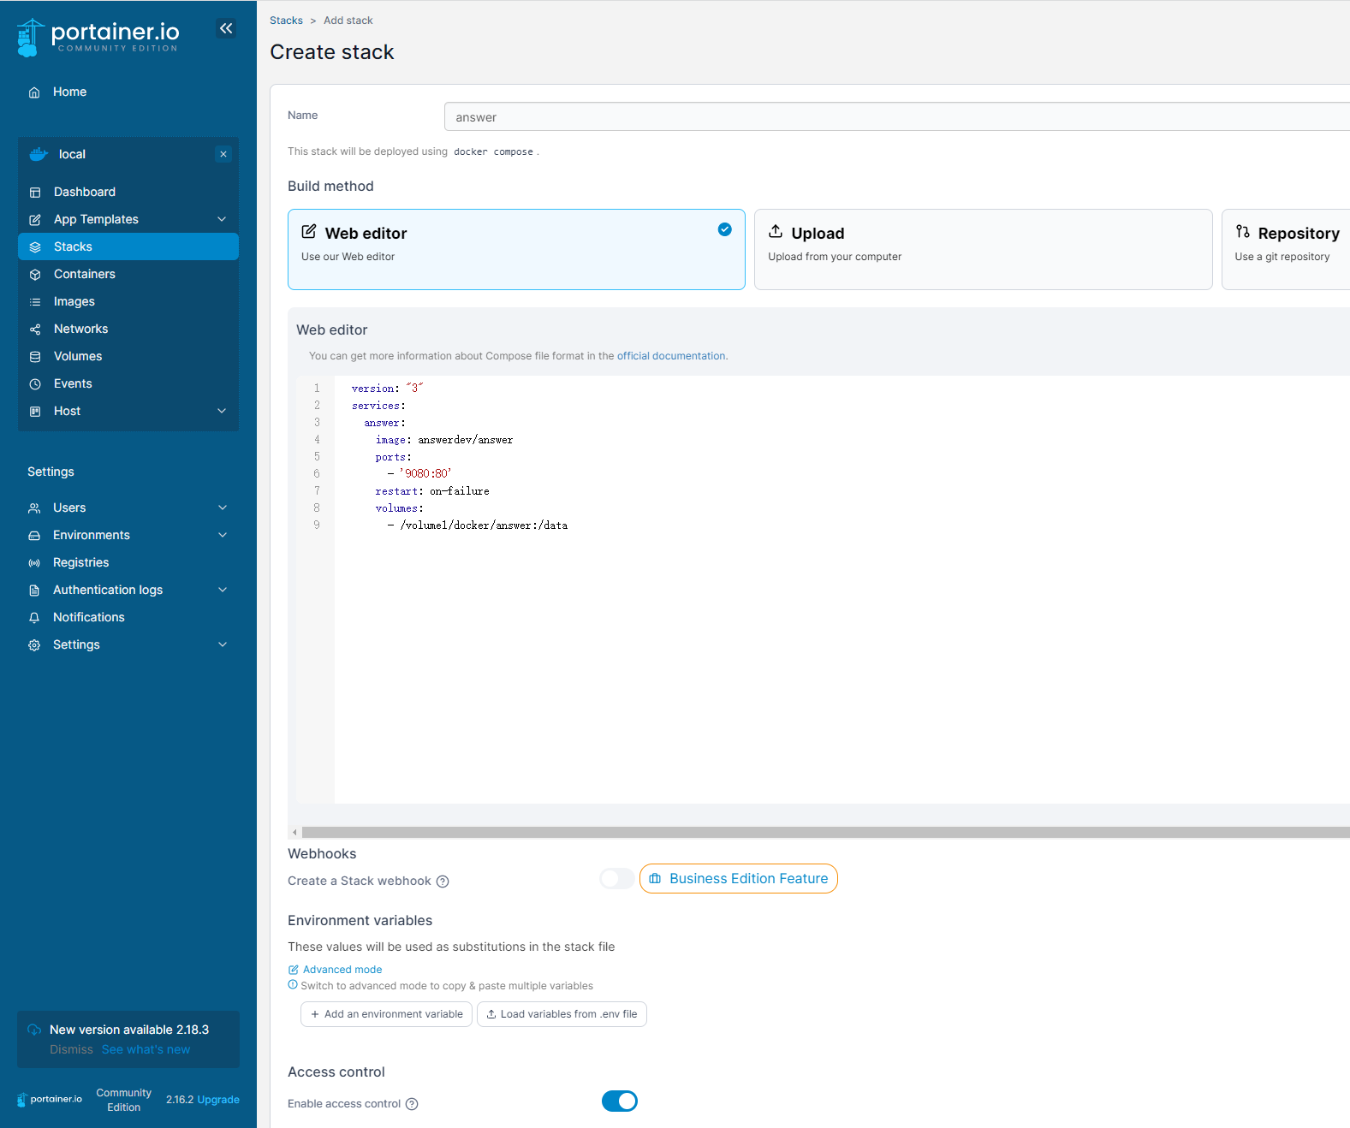The width and height of the screenshot is (1350, 1128).
Task: Disable the Enable access control toggle
Action: tap(620, 1101)
